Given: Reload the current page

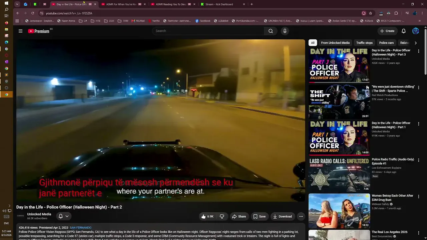Looking at the screenshot, I should click(33, 13).
